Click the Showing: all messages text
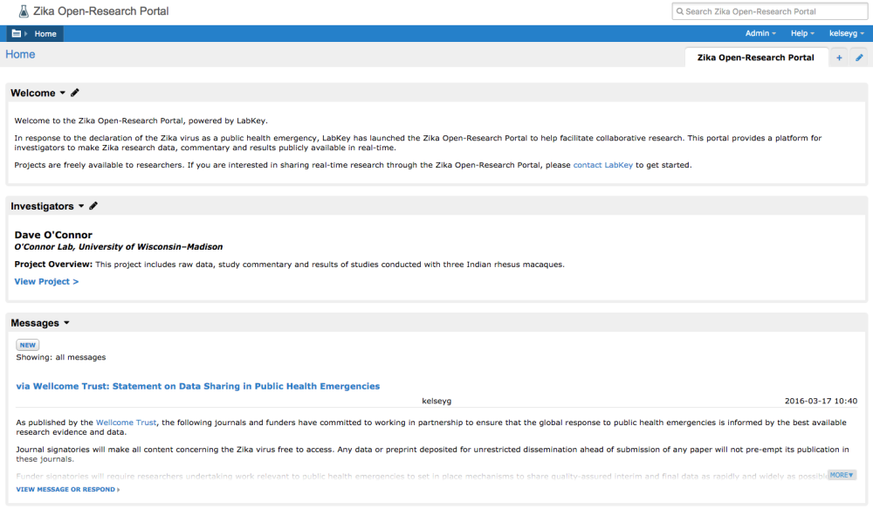Image resolution: width=873 pixels, height=509 pixels. (61, 357)
